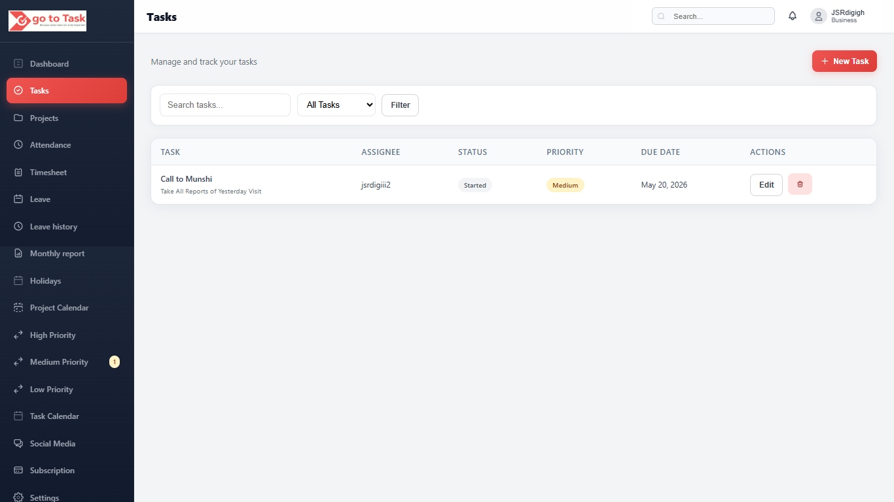This screenshot has width=894, height=502.
Task: Click the Started status badge
Action: pos(475,185)
